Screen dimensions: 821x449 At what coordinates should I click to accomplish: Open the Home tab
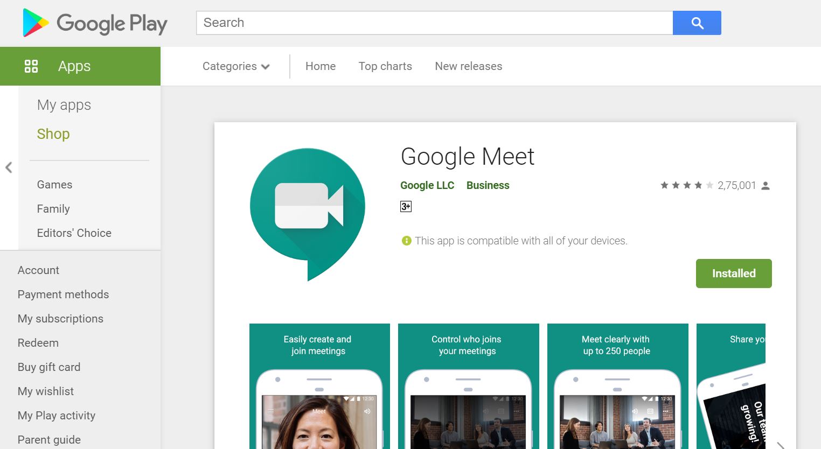click(321, 66)
